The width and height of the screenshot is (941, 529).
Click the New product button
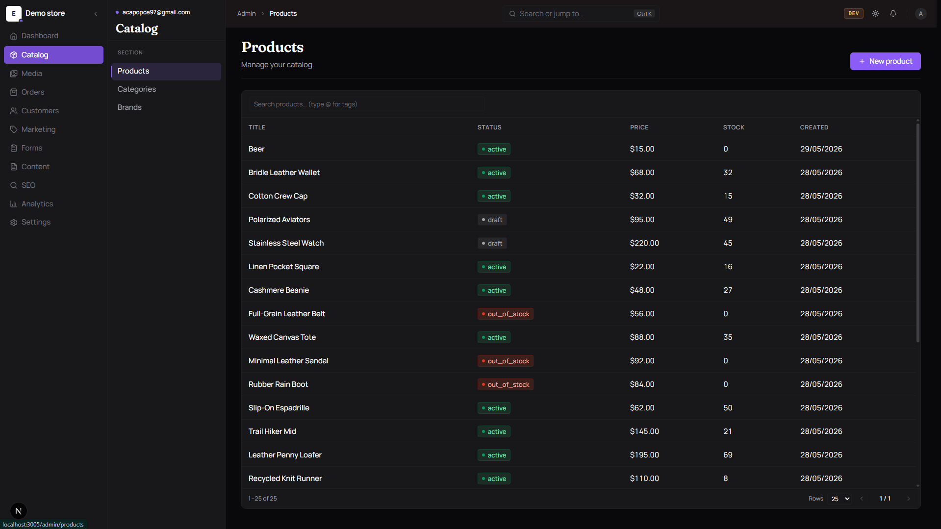pos(885,61)
